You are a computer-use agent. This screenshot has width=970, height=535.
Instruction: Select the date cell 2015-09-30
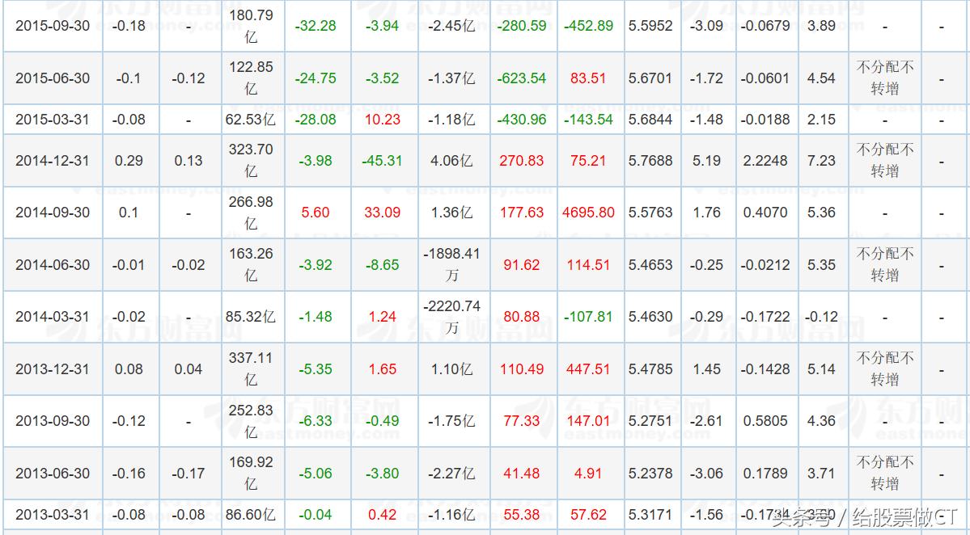[52, 26]
